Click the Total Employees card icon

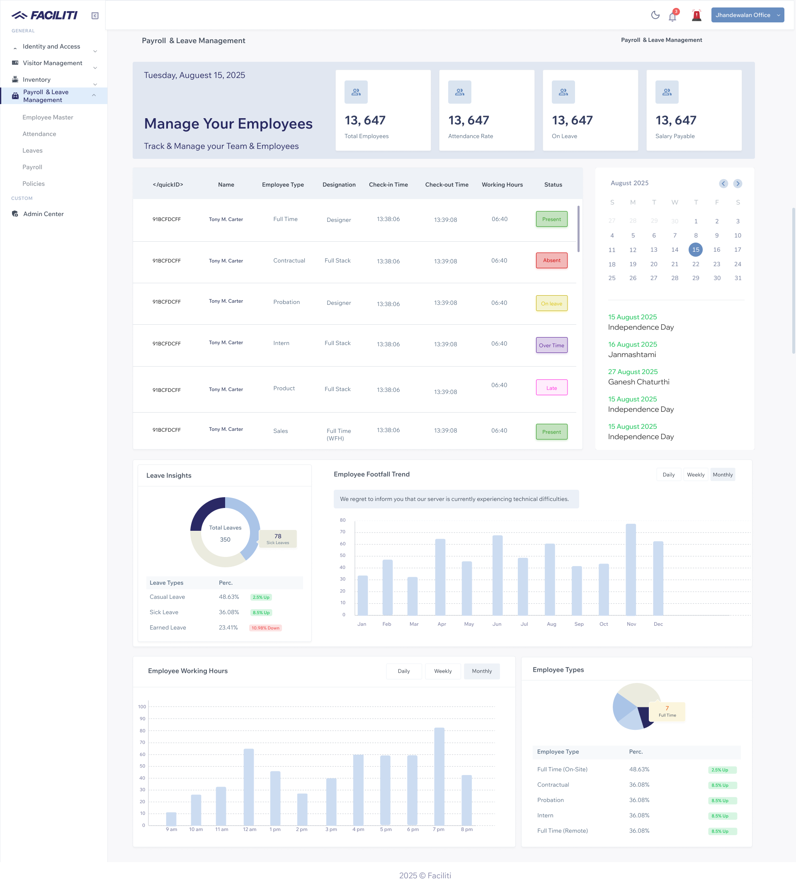tap(356, 92)
